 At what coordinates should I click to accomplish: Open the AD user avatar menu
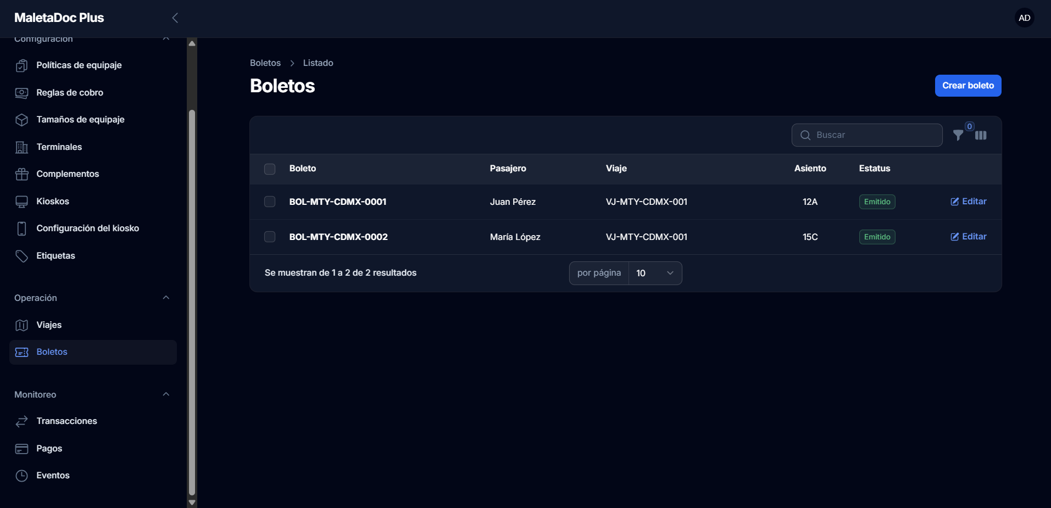point(1024,18)
